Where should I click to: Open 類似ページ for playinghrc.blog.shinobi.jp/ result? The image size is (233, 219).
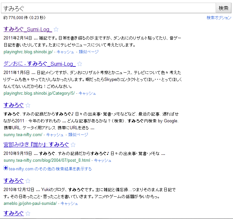pos(88,52)
